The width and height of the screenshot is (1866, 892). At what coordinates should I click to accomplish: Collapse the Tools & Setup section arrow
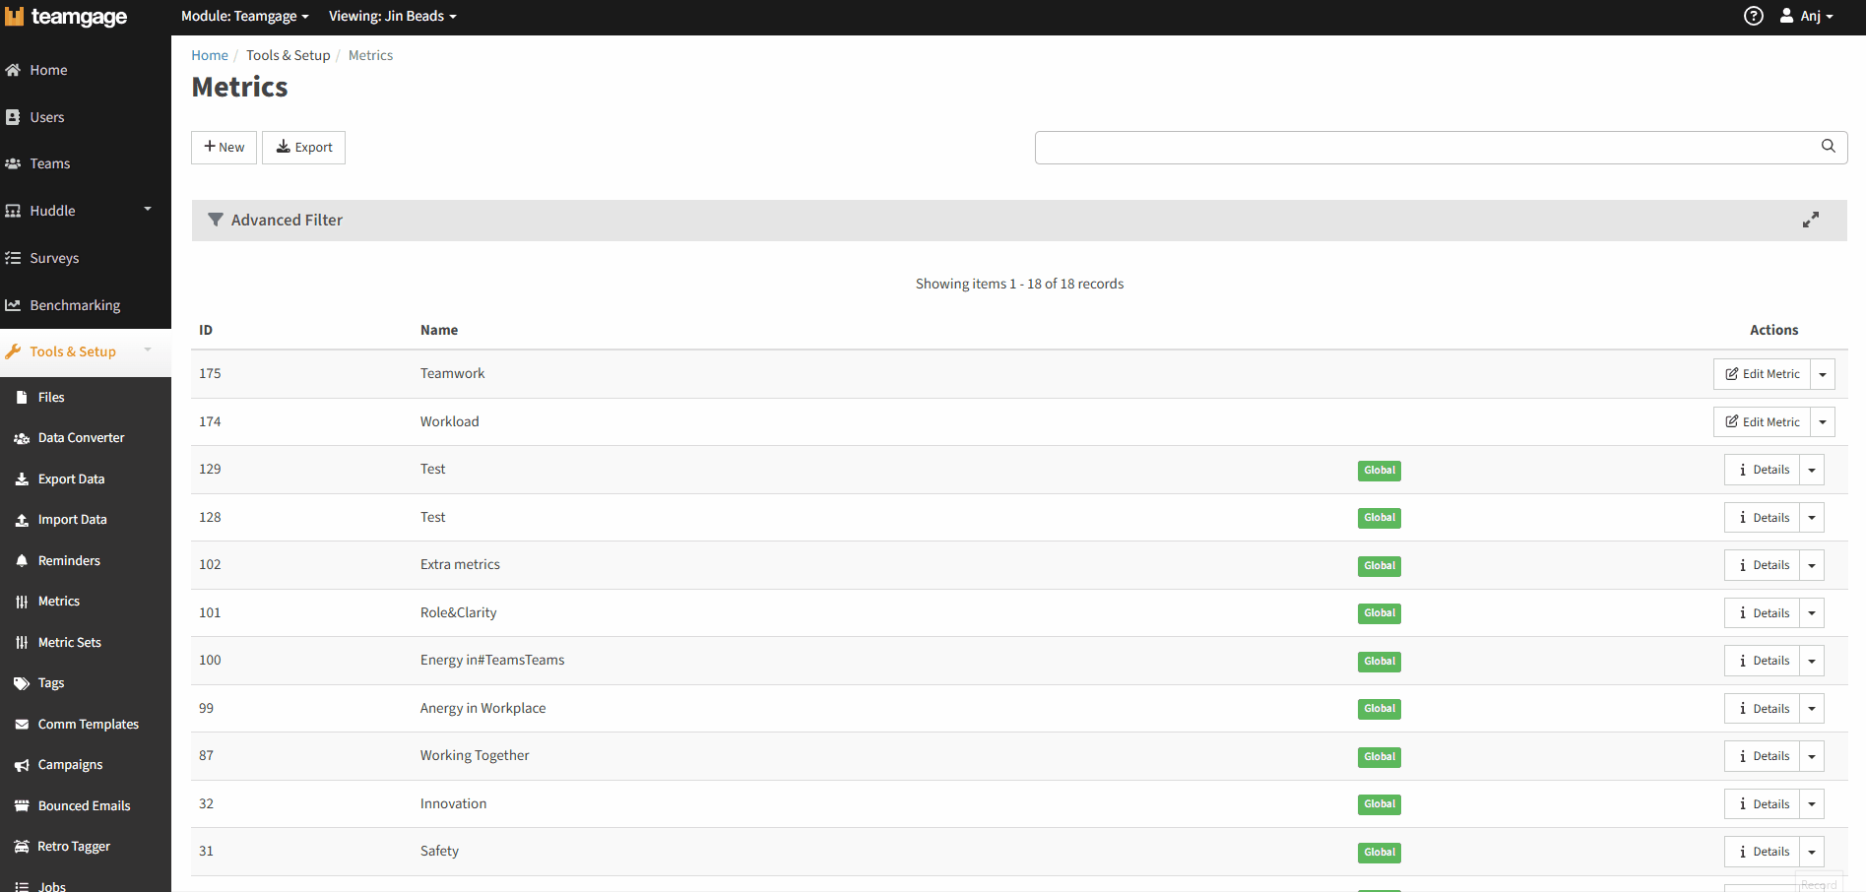coord(148,350)
